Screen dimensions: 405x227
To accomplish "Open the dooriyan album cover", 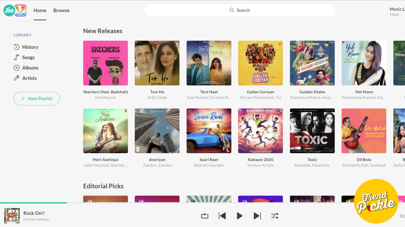I will coord(157,131).
